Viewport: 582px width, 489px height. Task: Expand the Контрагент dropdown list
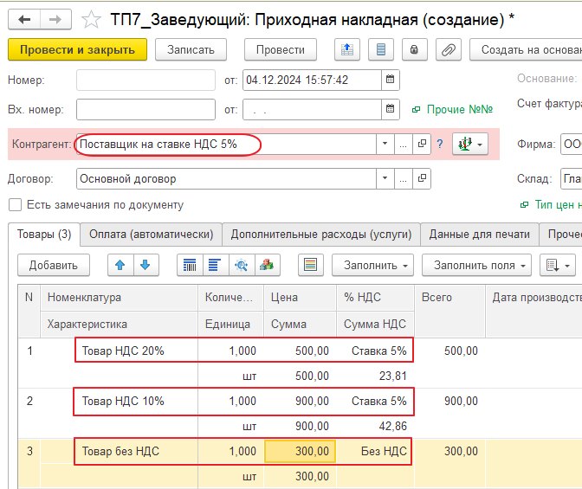pos(385,144)
